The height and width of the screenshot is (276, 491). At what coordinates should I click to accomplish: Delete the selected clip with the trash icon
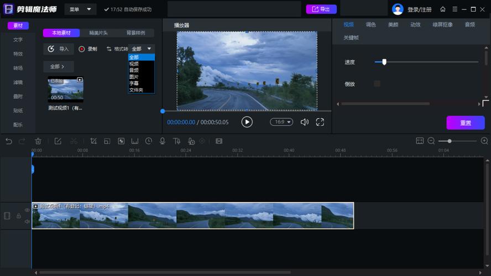click(38, 141)
